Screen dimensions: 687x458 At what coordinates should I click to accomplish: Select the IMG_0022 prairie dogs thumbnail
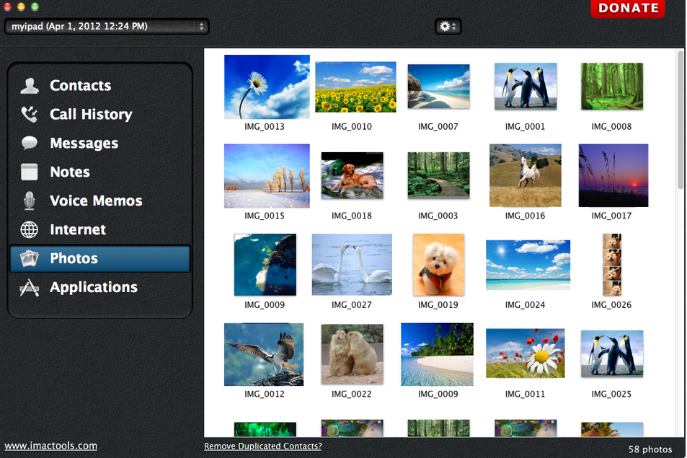pyautogui.click(x=353, y=355)
